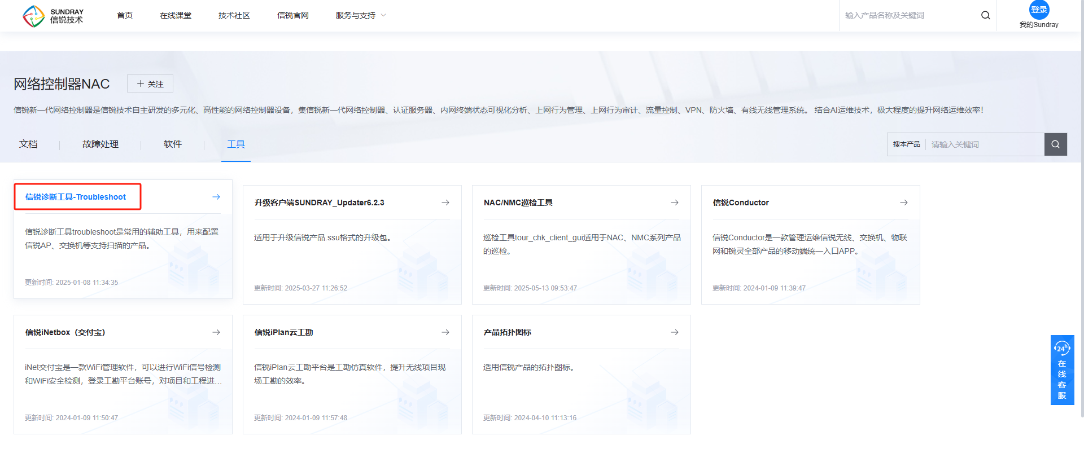Click the NAC product introduction paragraph
The image size is (1084, 449).
click(499, 110)
